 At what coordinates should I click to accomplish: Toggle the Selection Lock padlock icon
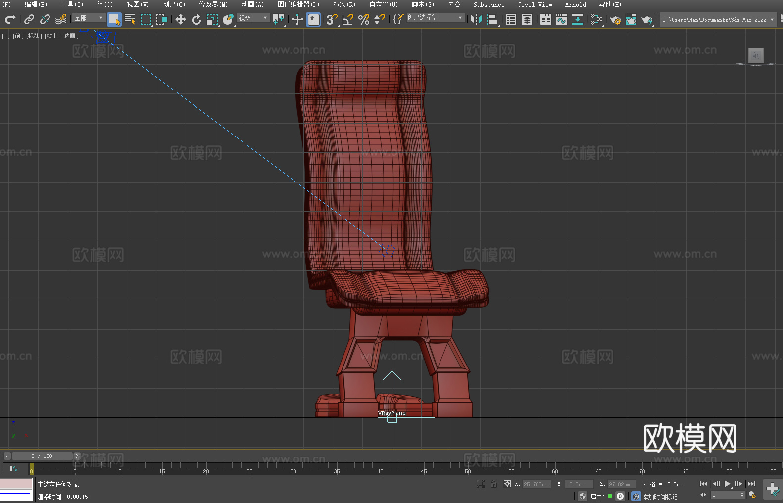[x=494, y=484]
